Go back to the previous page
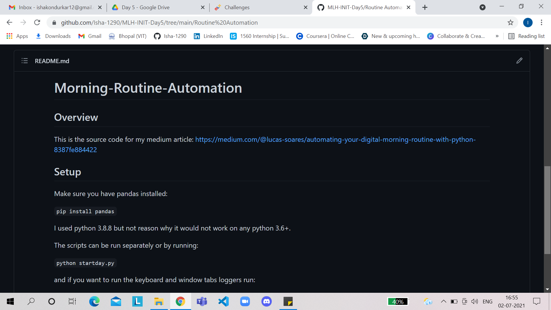This screenshot has width=551, height=310. (x=9, y=22)
